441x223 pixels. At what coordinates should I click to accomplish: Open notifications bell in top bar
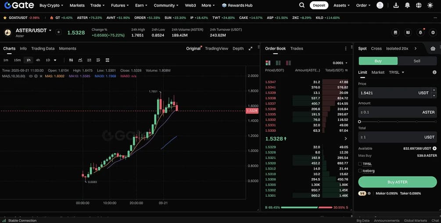tap(407, 5)
